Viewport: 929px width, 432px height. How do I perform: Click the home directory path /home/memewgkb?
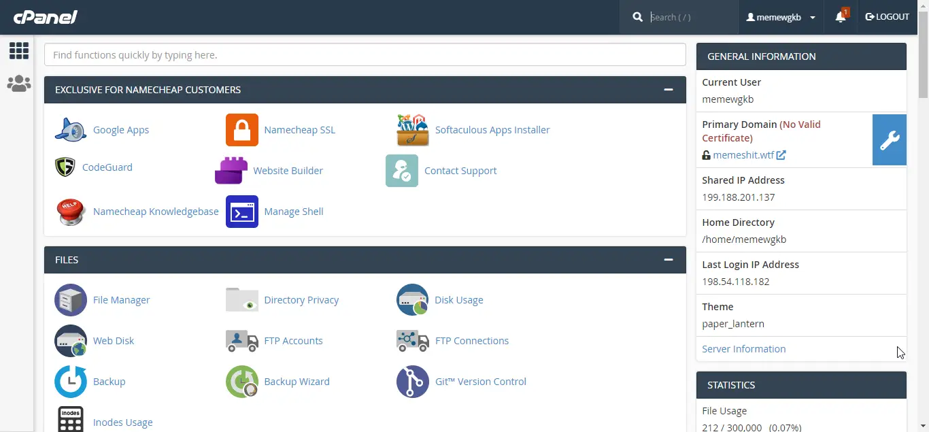tap(744, 239)
